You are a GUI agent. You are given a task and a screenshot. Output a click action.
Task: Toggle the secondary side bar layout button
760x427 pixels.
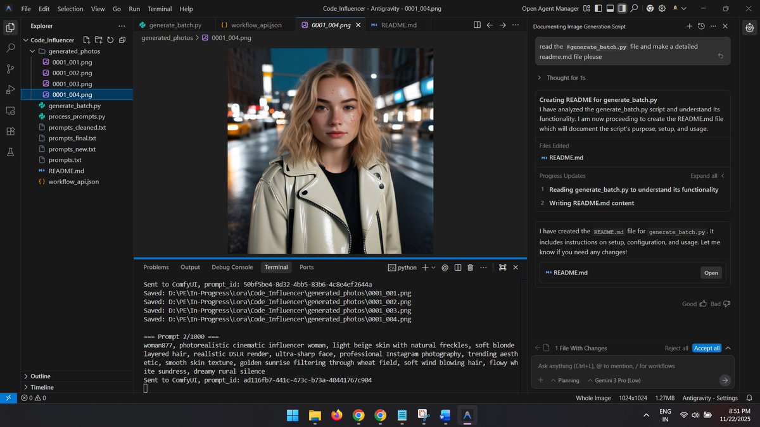pos(622,9)
